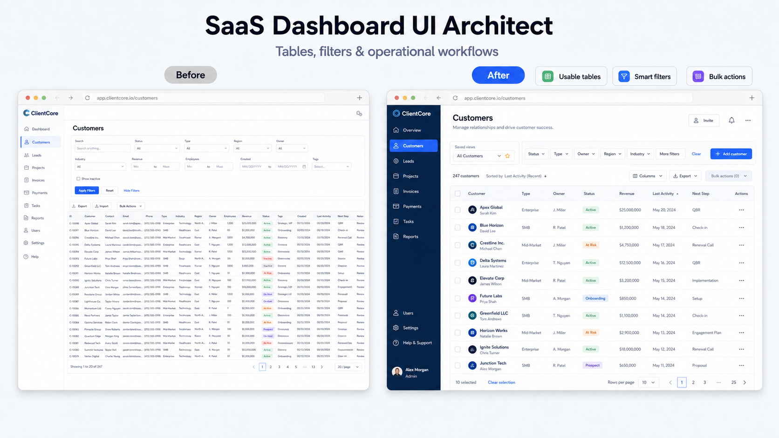The width and height of the screenshot is (779, 438).
Task: Open a new tab in the Before browser
Action: (x=359, y=98)
